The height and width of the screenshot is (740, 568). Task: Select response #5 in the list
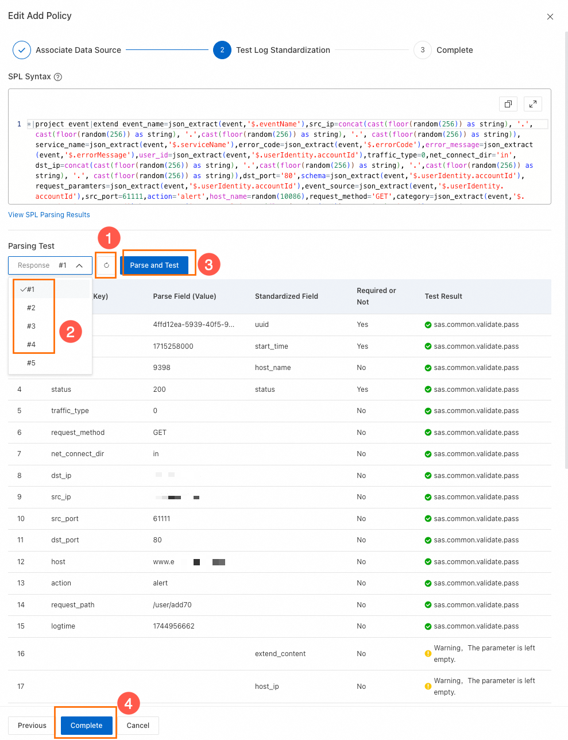click(x=50, y=363)
